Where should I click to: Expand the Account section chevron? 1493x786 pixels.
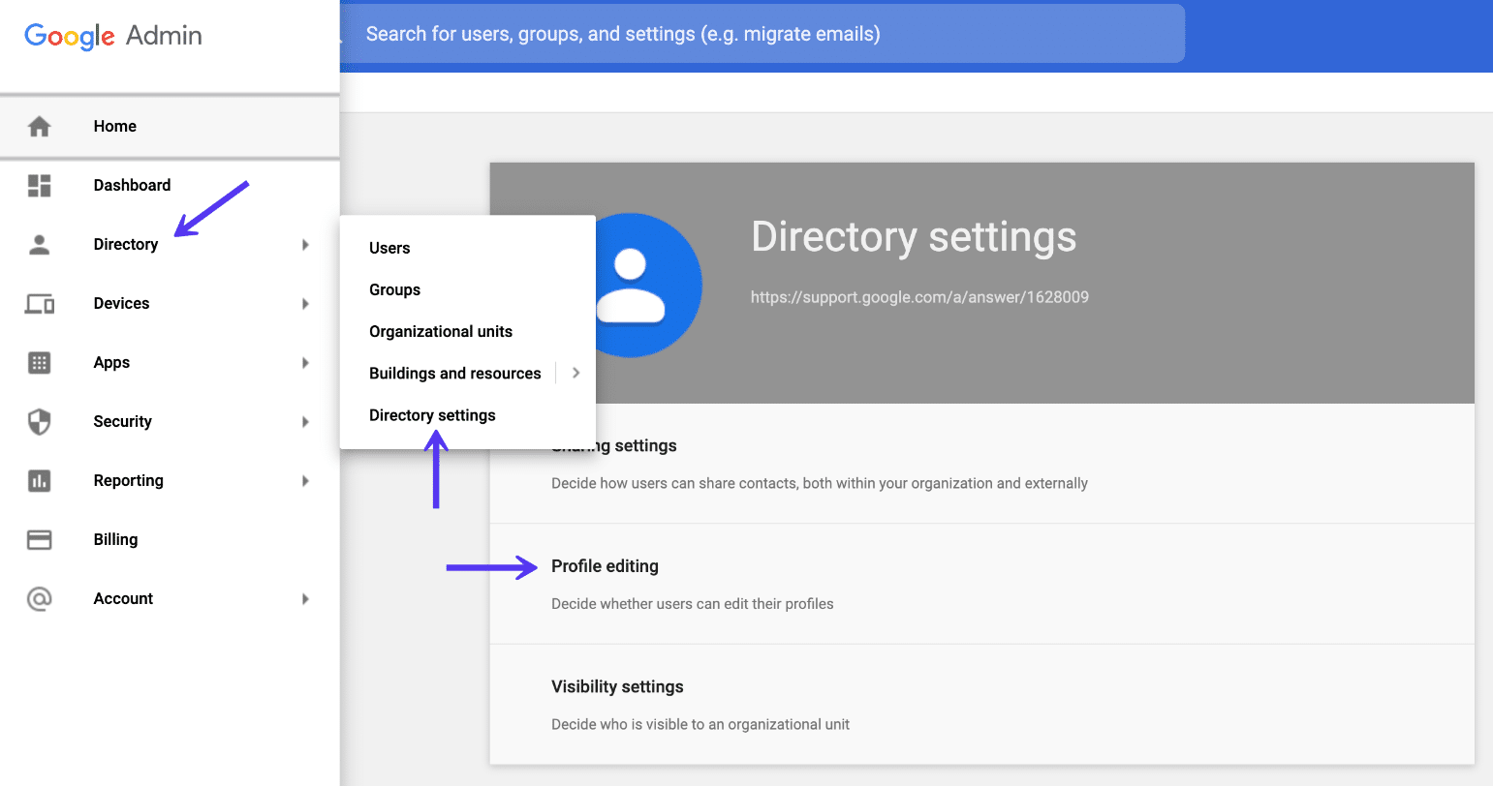click(306, 598)
